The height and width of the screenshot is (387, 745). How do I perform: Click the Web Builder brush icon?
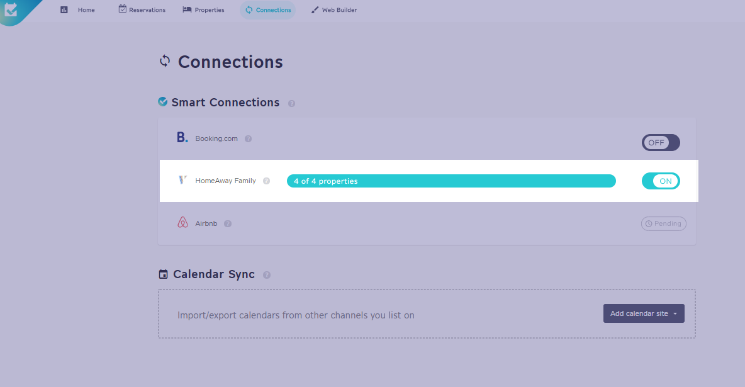[x=315, y=10]
